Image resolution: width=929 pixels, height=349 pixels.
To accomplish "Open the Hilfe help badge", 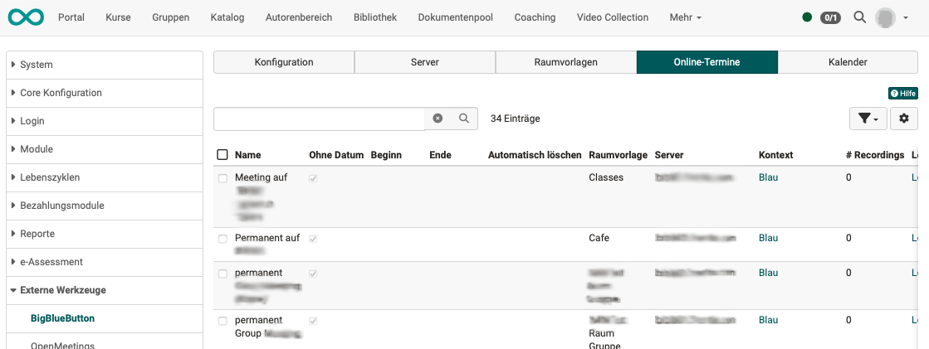I will [x=903, y=94].
